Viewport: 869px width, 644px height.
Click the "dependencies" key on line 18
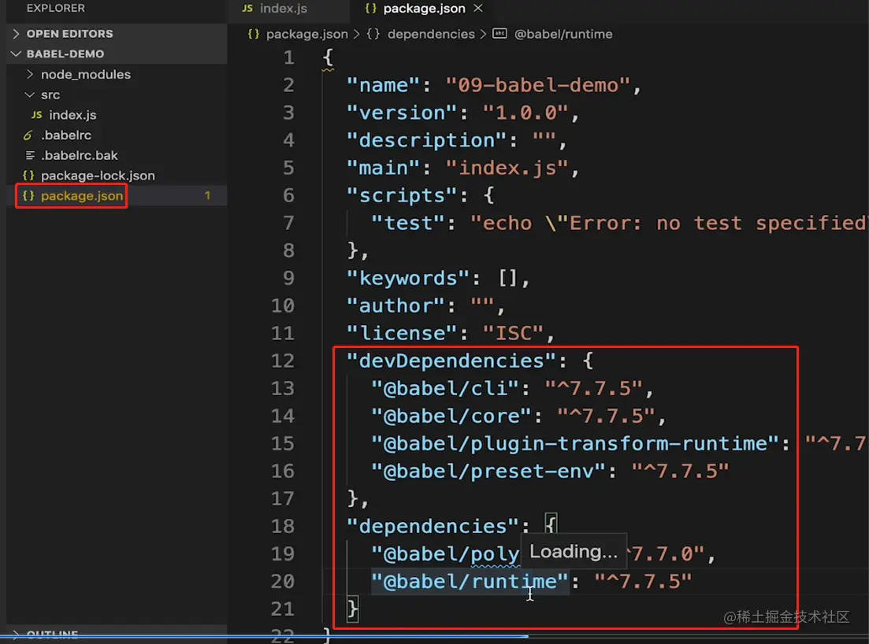[x=433, y=526]
